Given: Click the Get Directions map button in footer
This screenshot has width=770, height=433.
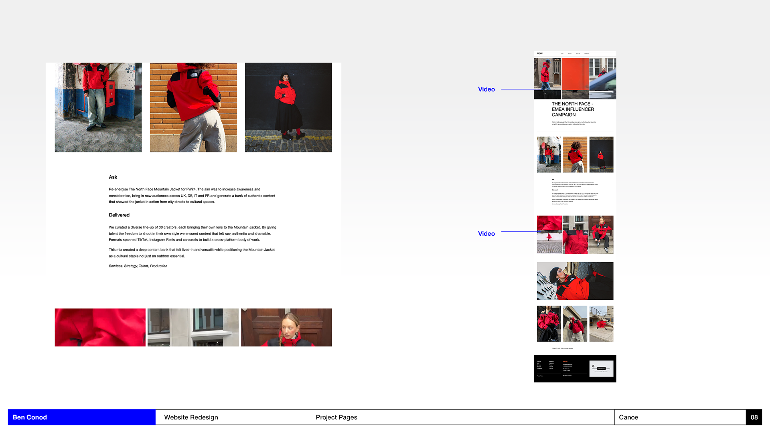Looking at the screenshot, I should pos(601,368).
